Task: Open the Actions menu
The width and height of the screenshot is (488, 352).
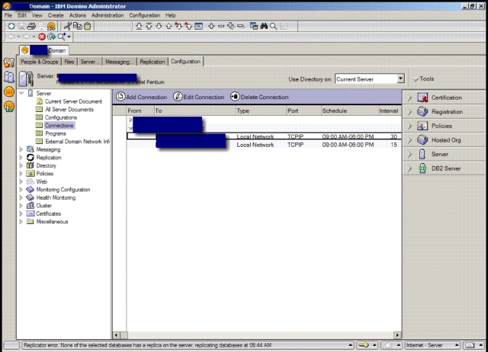Action: point(78,15)
